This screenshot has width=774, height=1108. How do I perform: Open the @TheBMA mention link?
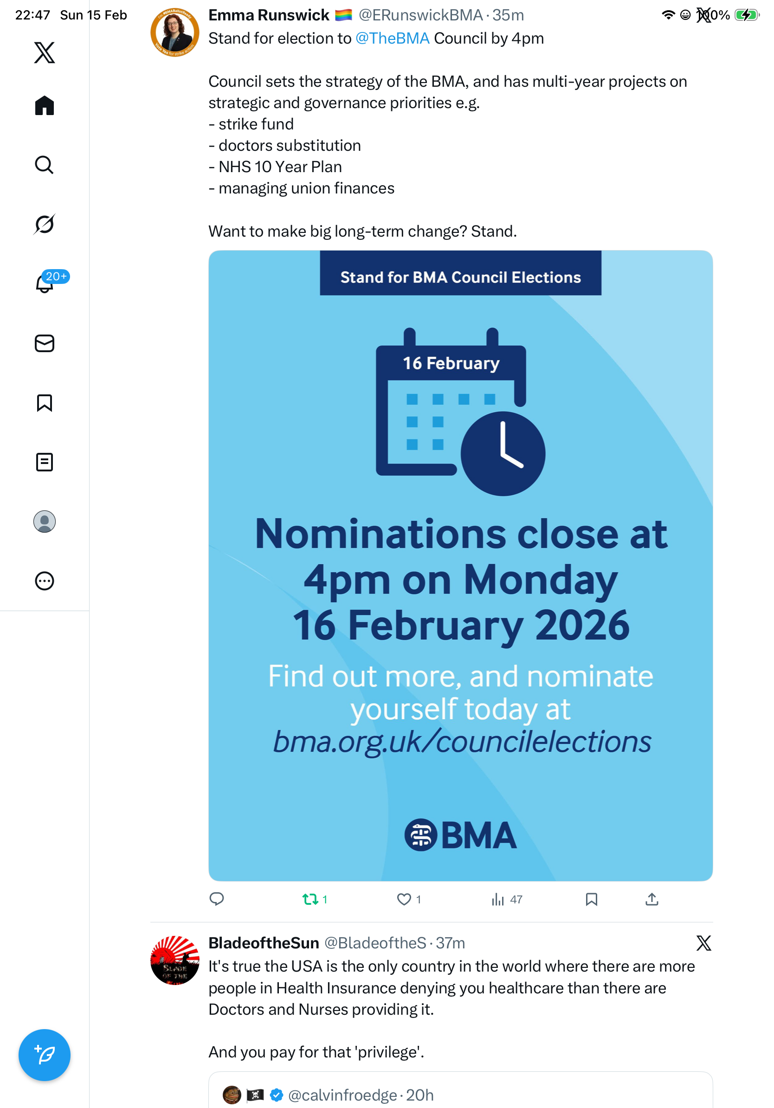pyautogui.click(x=392, y=39)
